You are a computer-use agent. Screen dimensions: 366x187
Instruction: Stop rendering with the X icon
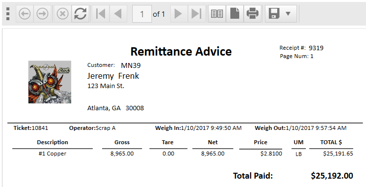tap(63, 14)
